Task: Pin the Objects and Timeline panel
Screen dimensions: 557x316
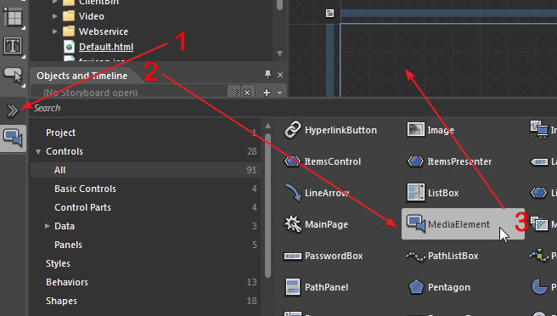Action: click(267, 74)
